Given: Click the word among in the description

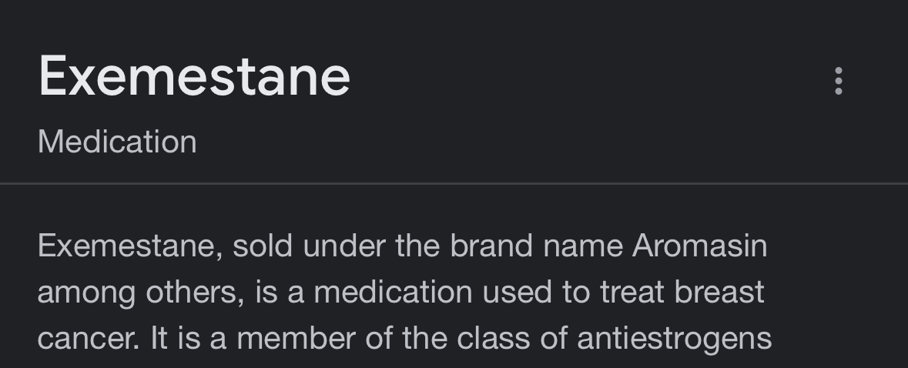Looking at the screenshot, I should tap(87, 294).
